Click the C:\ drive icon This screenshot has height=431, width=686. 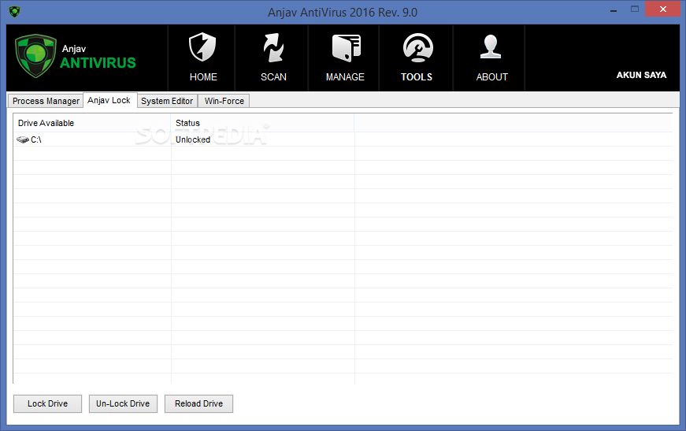tap(22, 139)
